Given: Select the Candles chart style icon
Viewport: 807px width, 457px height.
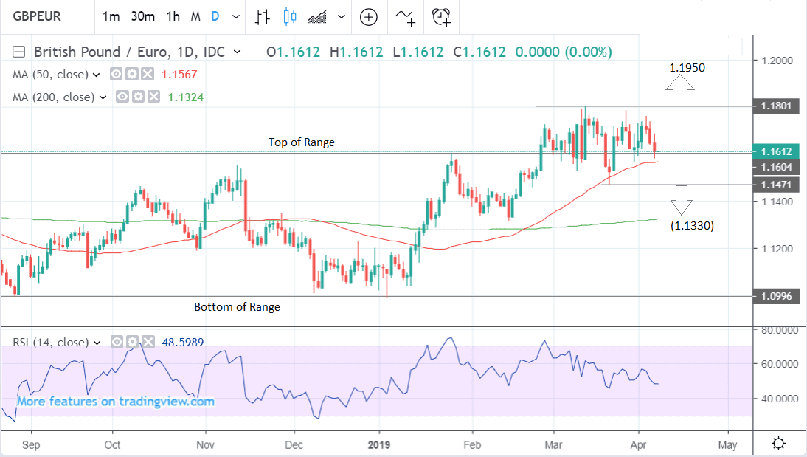Looking at the screenshot, I should (288, 17).
